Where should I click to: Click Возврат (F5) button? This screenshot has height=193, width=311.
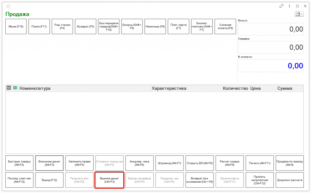coord(85,27)
